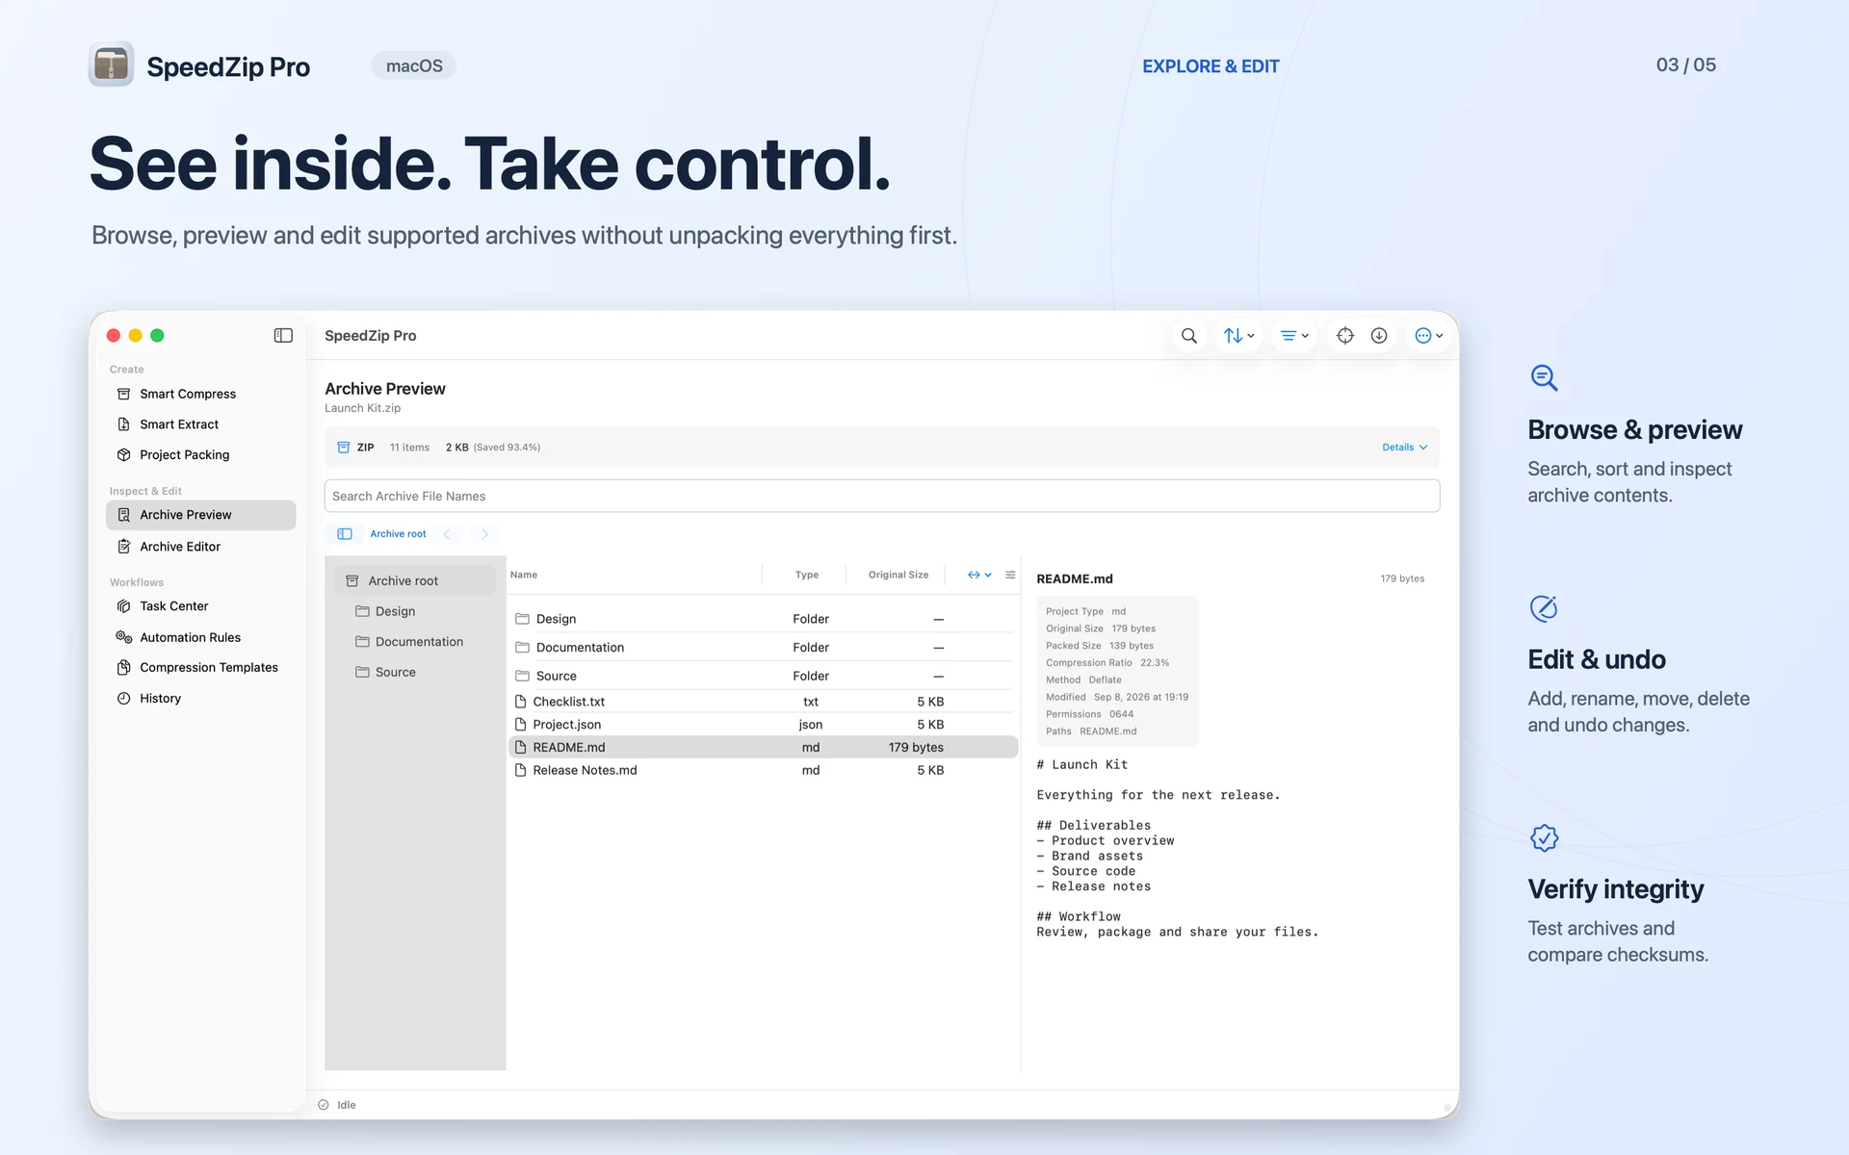Click the ZIP archive format icon
Viewport: 1849px width, 1155px height.
(344, 448)
